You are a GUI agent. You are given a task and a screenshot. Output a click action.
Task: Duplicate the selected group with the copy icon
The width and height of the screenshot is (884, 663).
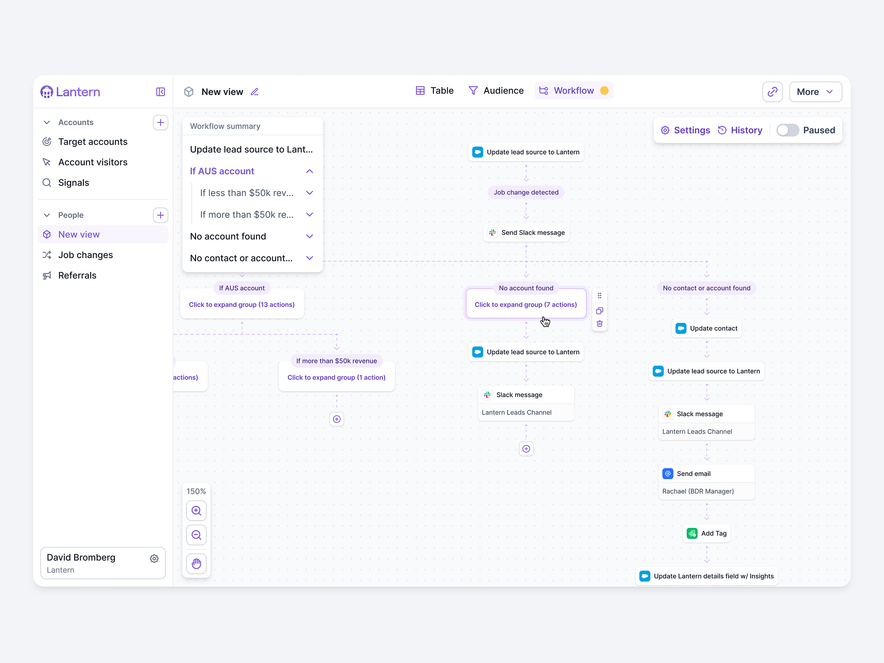pyautogui.click(x=600, y=311)
